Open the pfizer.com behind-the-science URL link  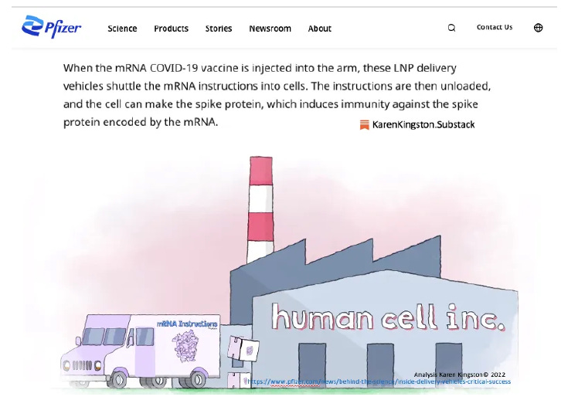379,381
